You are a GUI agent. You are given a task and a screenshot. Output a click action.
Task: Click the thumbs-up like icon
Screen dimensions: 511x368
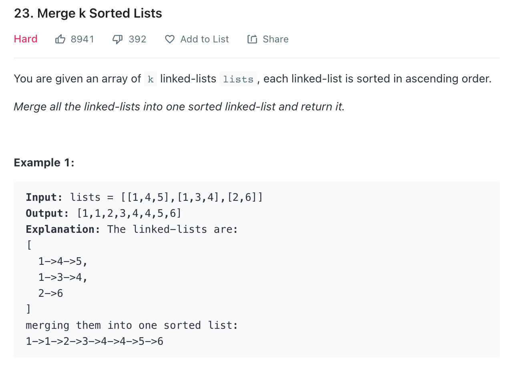tap(60, 39)
